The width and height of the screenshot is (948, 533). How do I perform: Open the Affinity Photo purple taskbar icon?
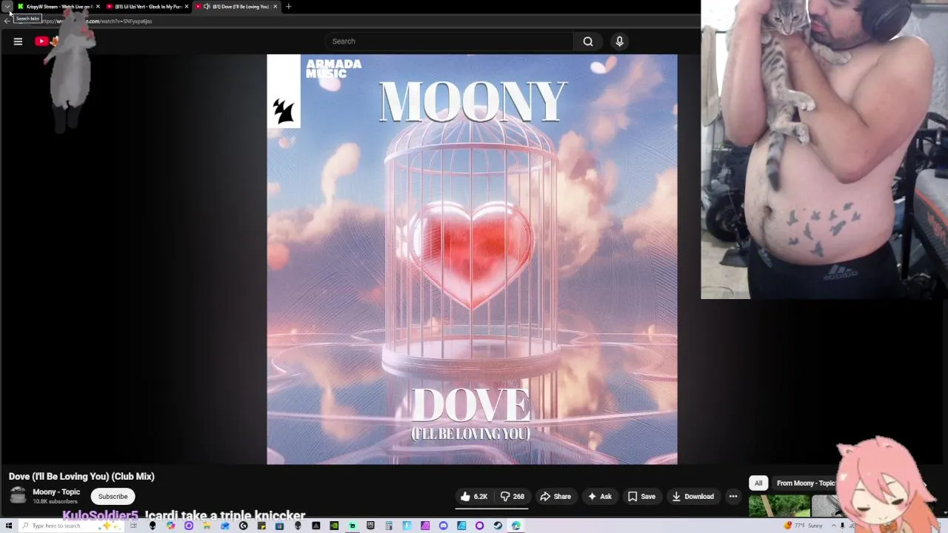pyautogui.click(x=425, y=526)
